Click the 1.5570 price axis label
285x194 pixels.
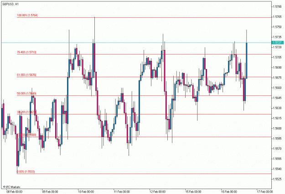pyautogui.click(x=277, y=149)
